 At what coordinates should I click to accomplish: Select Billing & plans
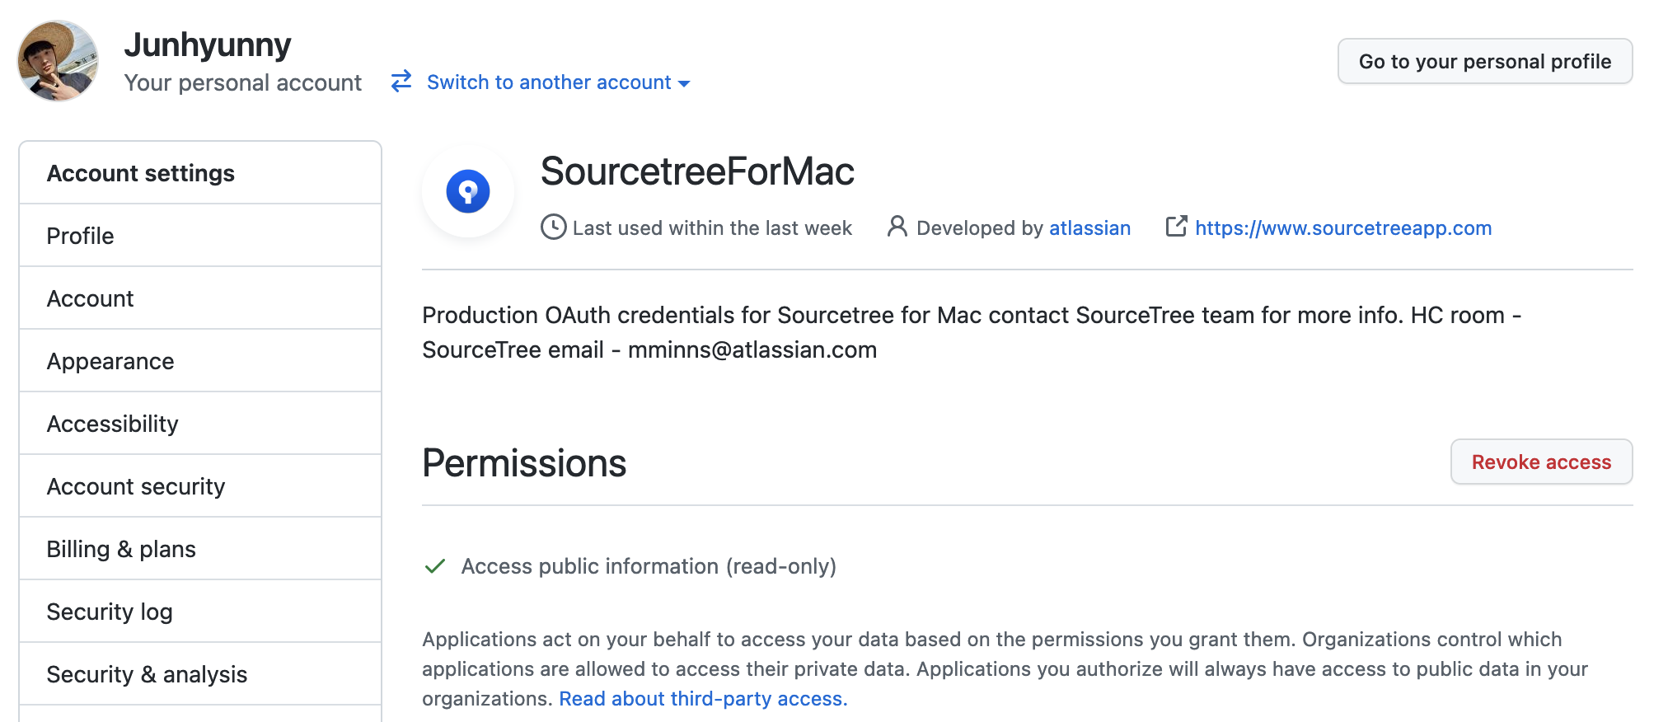click(x=200, y=549)
